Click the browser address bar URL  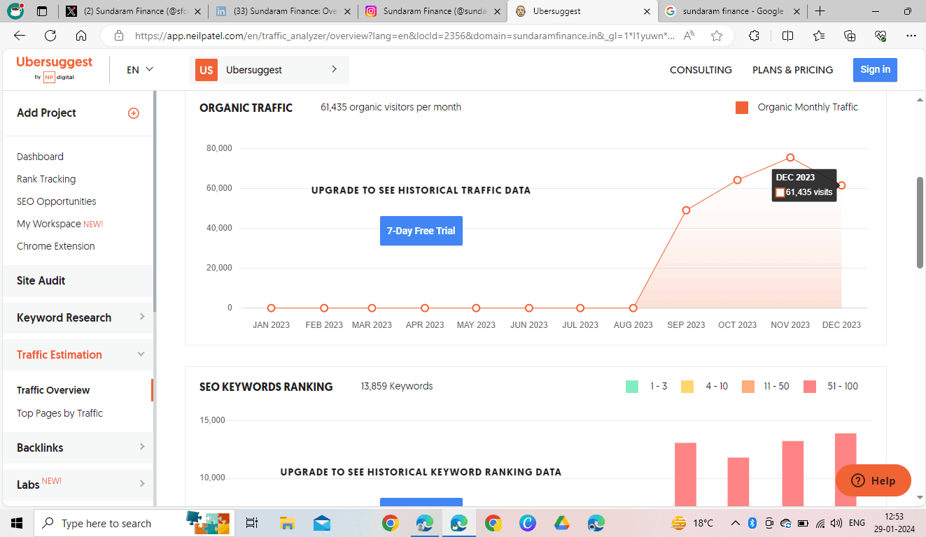[x=405, y=36]
